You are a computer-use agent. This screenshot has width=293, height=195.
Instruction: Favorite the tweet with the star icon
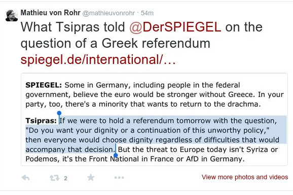91,177
